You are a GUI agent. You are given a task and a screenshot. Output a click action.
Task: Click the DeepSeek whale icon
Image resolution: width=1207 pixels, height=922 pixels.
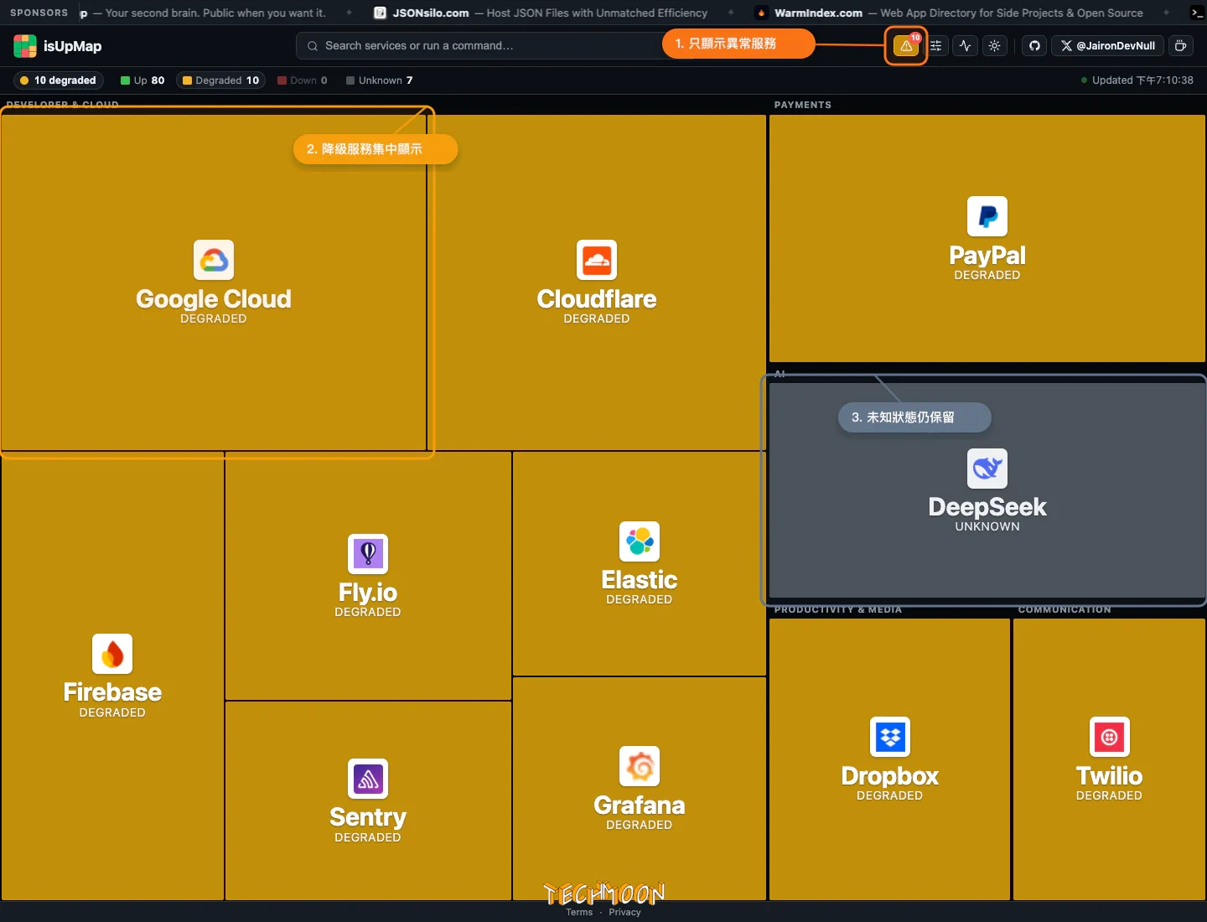[x=987, y=469]
